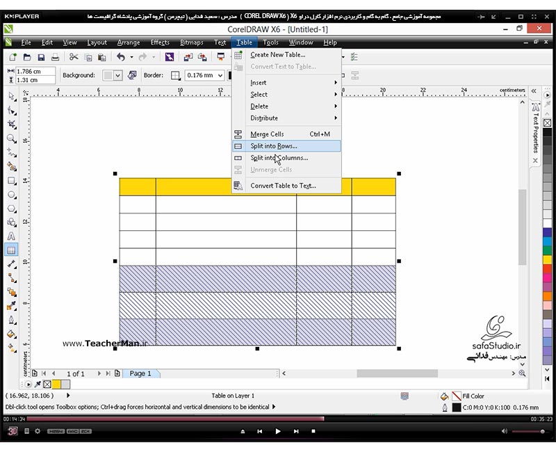
Task: Select the Text tool
Action: [12, 236]
